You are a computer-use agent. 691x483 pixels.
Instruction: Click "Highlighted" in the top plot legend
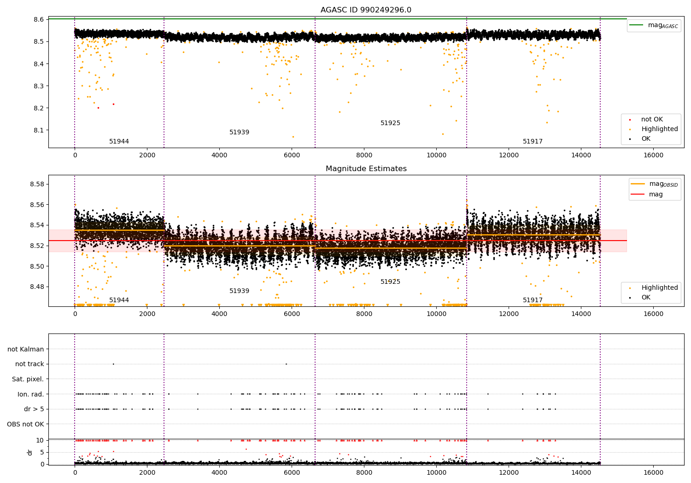point(660,129)
